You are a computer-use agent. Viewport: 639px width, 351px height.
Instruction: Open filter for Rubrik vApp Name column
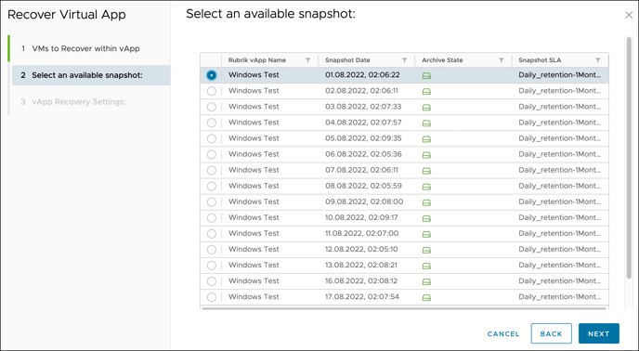(307, 60)
